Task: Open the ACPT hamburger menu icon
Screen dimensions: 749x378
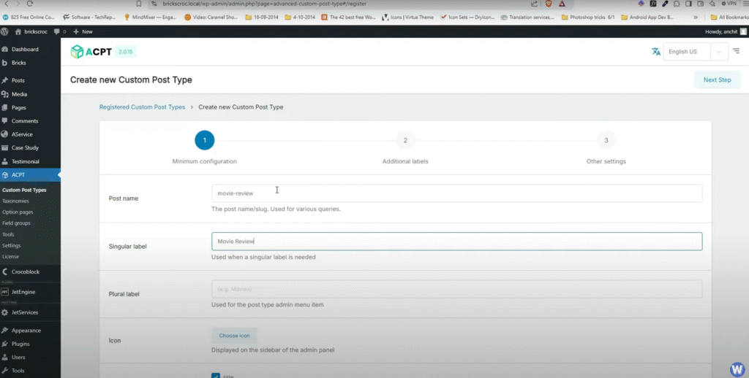Action: (x=736, y=51)
